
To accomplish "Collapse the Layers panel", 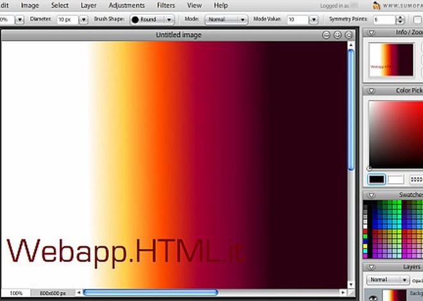I will click(x=372, y=267).
